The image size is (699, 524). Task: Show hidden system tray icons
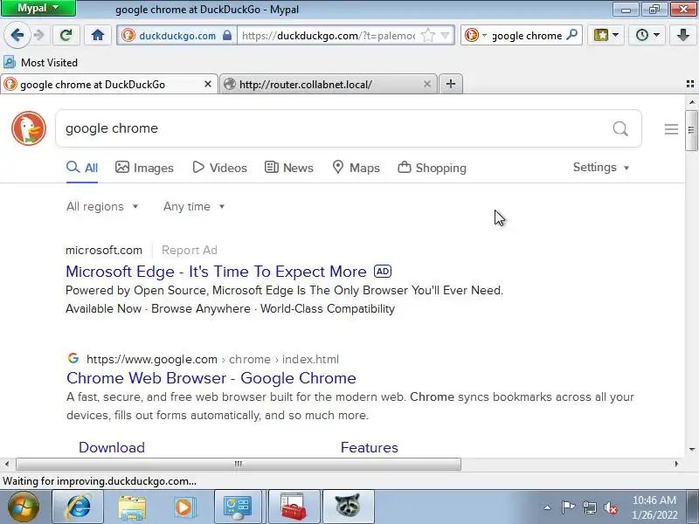click(547, 507)
